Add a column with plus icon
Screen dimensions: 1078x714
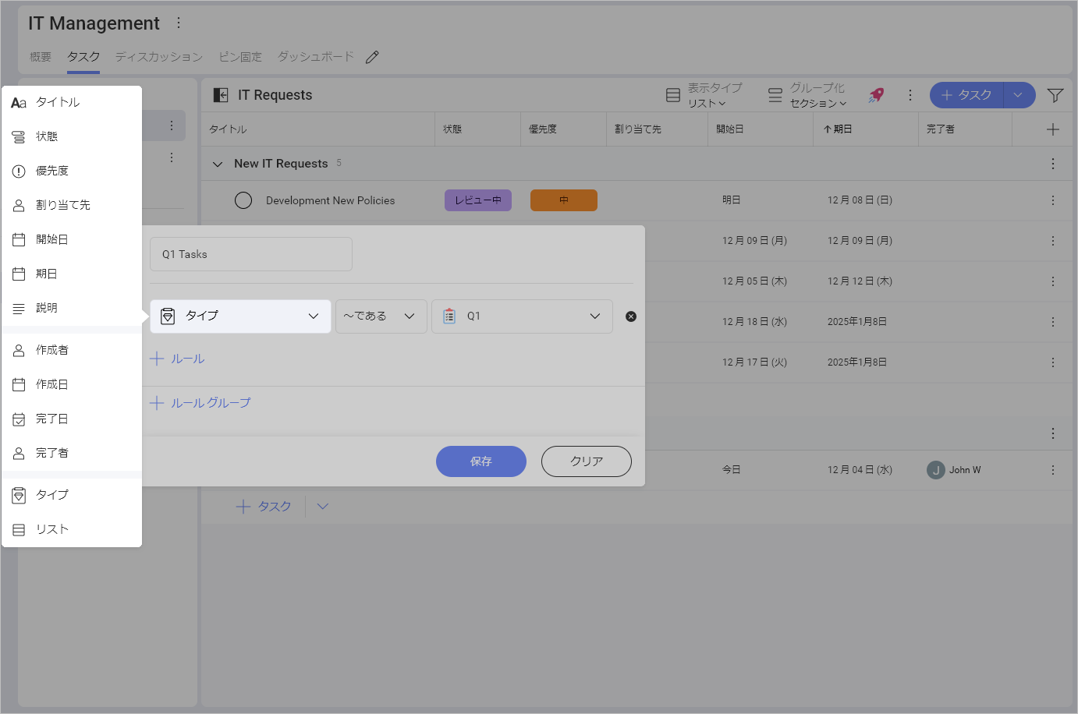[1053, 129]
